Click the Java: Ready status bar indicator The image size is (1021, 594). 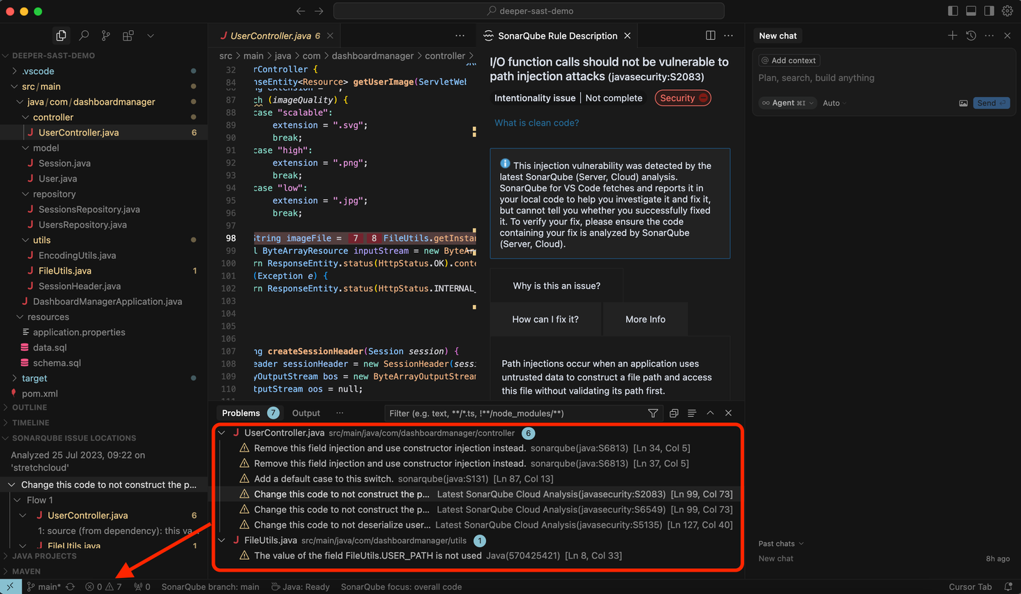point(300,586)
